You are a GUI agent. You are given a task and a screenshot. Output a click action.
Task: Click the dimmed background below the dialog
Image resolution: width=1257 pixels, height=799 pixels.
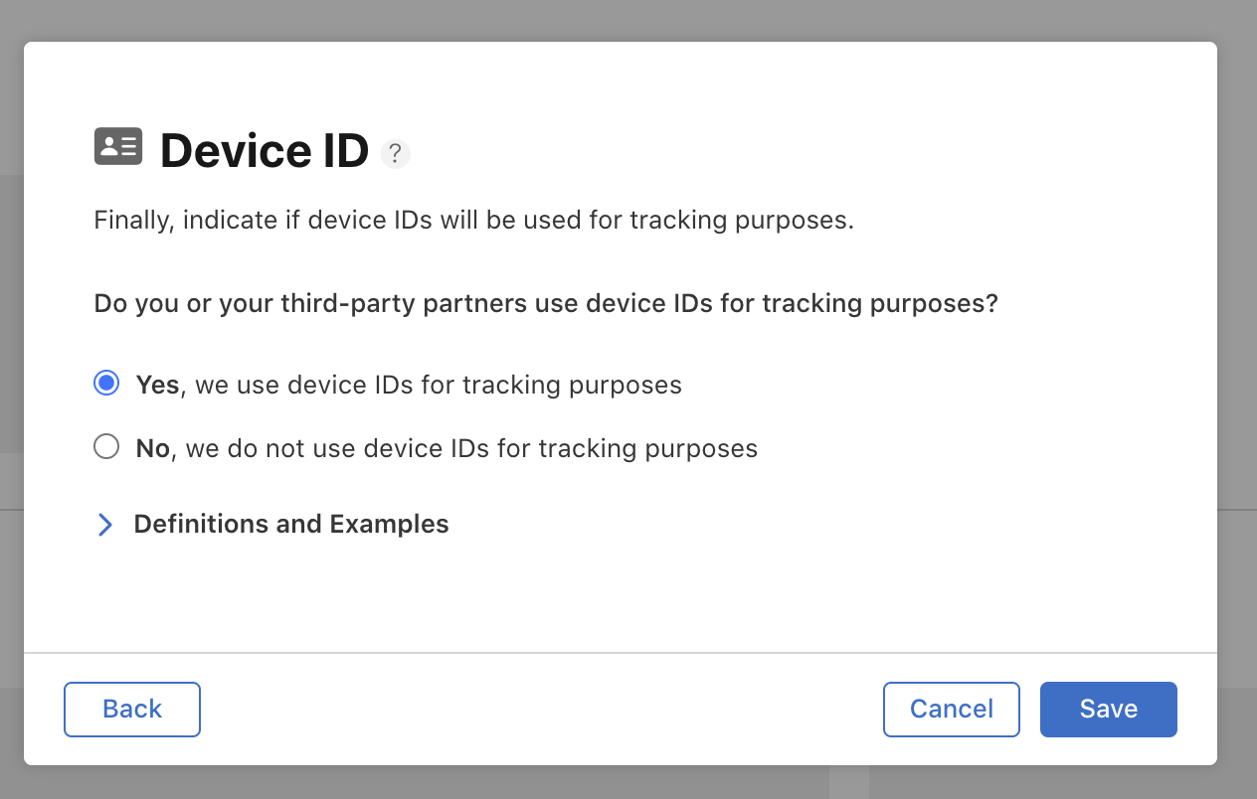pyautogui.click(x=628, y=783)
